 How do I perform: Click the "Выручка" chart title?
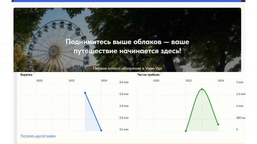click(x=26, y=75)
